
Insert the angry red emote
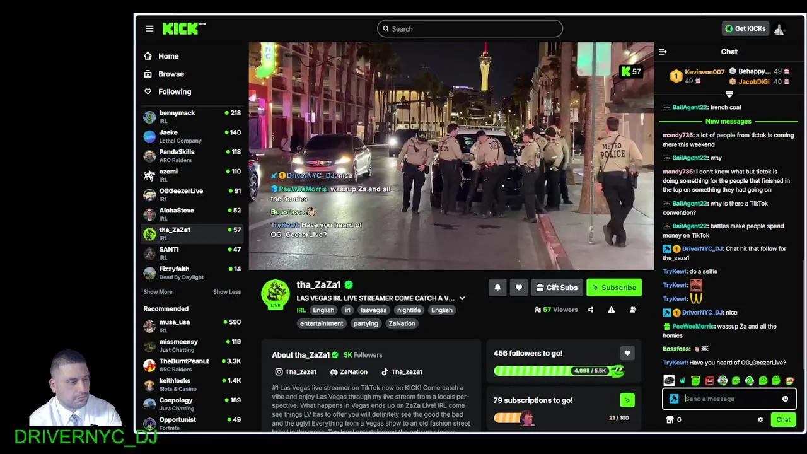click(709, 380)
